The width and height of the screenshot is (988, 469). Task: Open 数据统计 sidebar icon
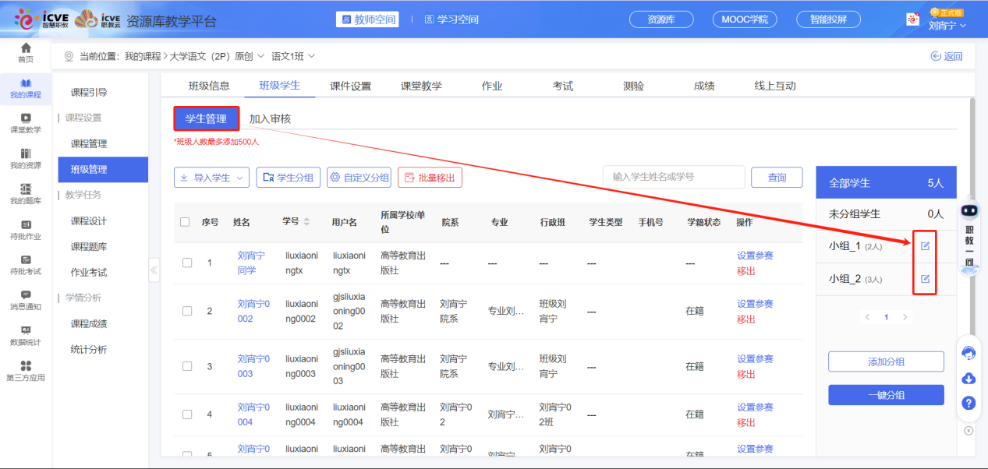coord(26,335)
